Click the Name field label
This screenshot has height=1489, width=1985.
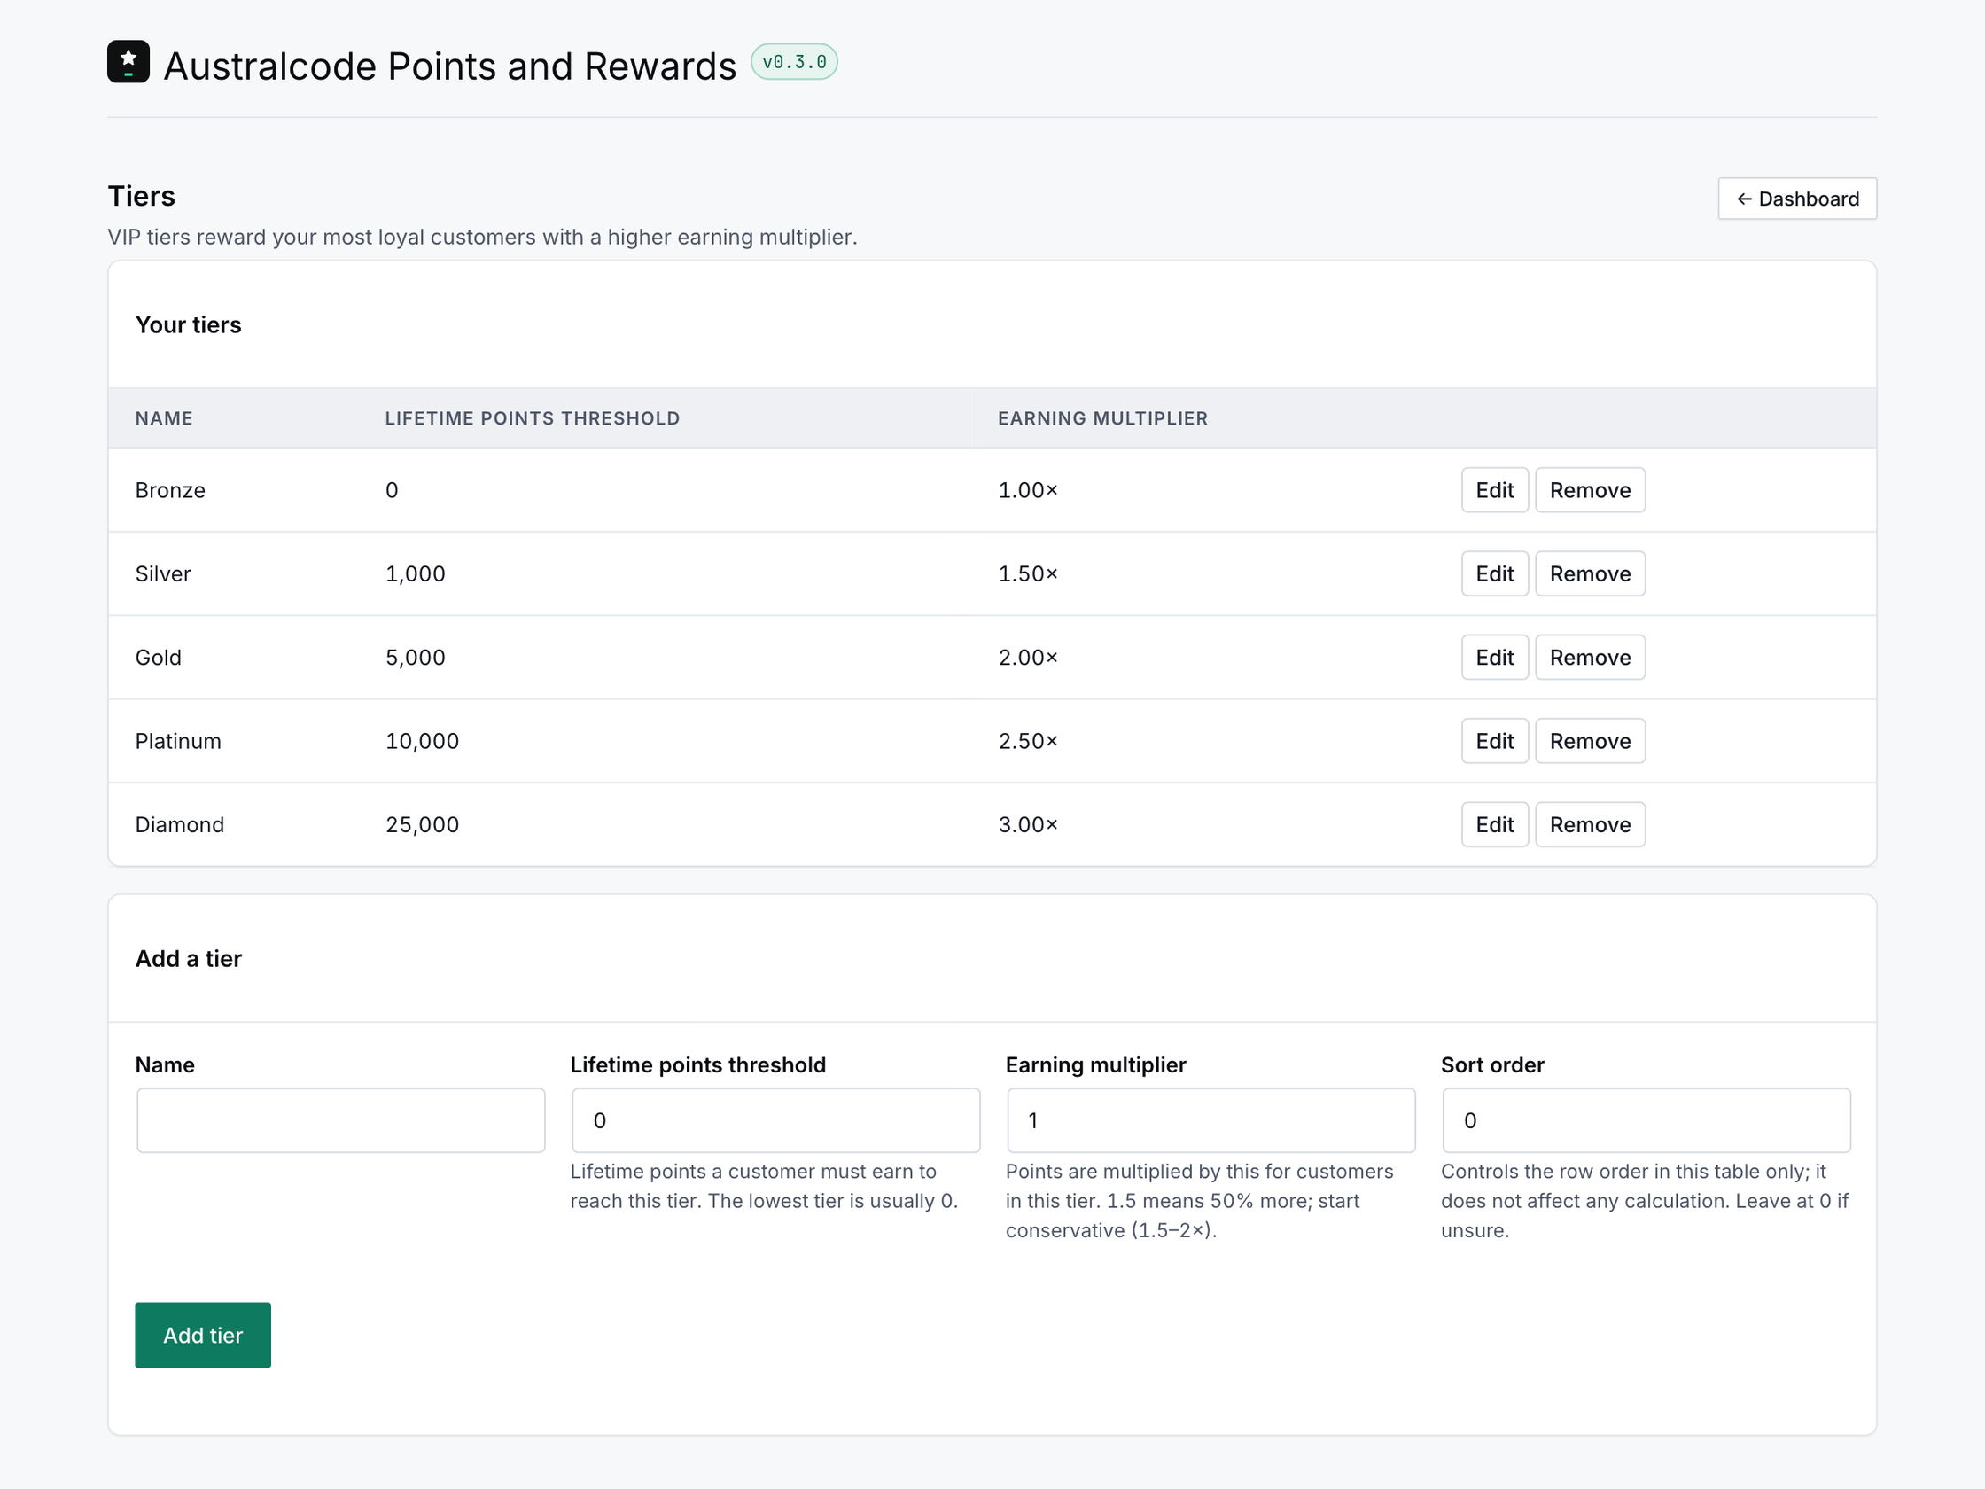pyautogui.click(x=165, y=1064)
